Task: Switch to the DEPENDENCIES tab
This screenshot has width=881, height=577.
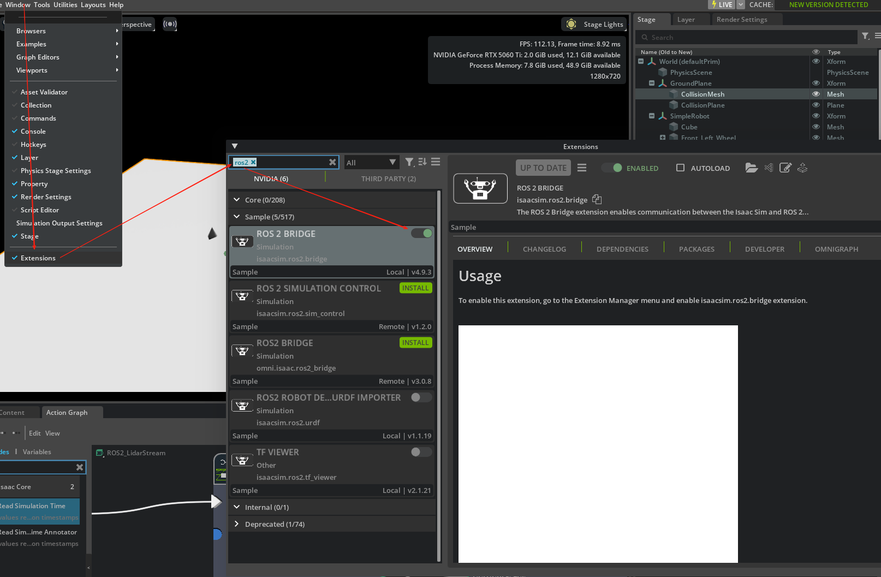Action: click(622, 249)
